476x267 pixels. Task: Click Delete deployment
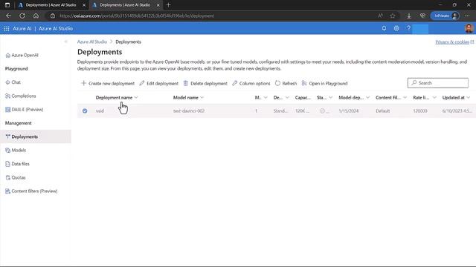pos(205,83)
